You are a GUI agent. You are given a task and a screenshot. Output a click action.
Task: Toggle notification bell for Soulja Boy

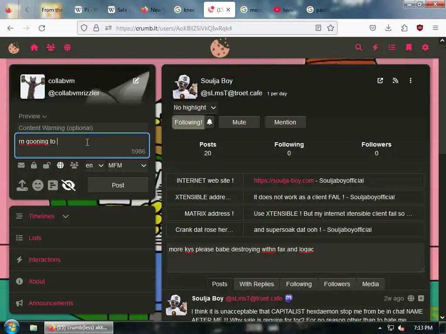coord(209,122)
